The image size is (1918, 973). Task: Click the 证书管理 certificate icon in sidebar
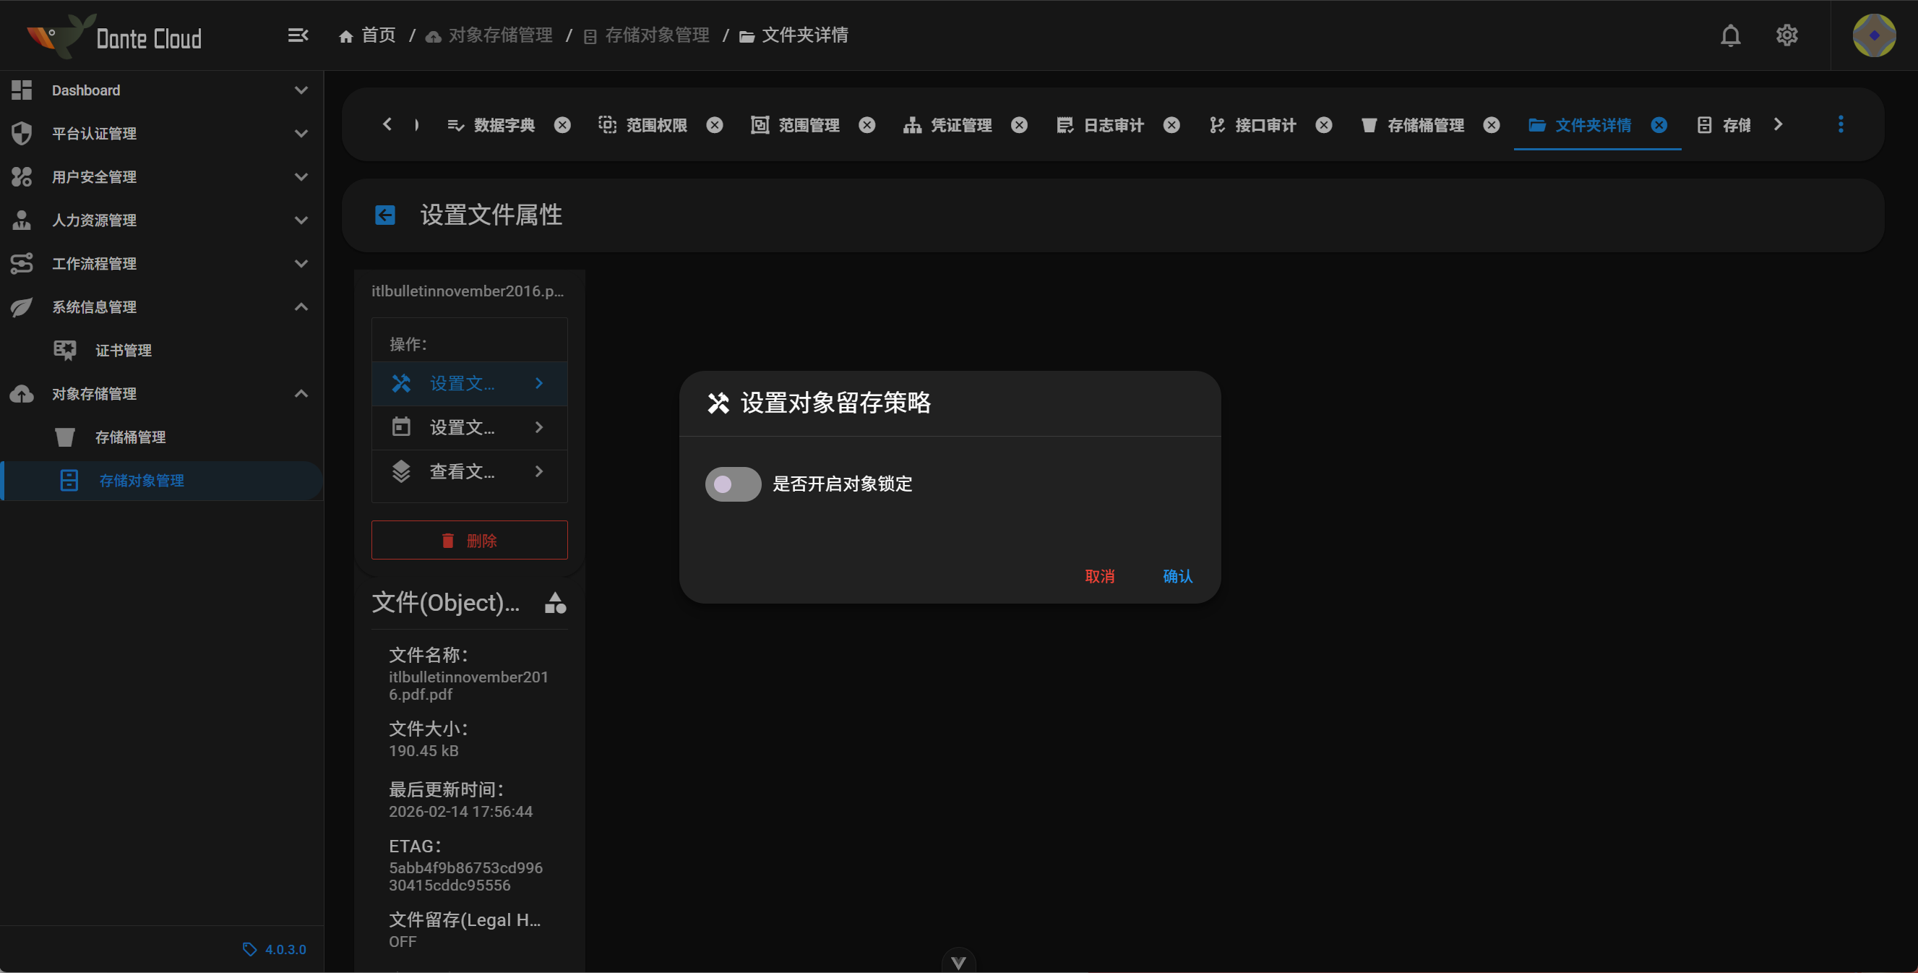(x=66, y=349)
